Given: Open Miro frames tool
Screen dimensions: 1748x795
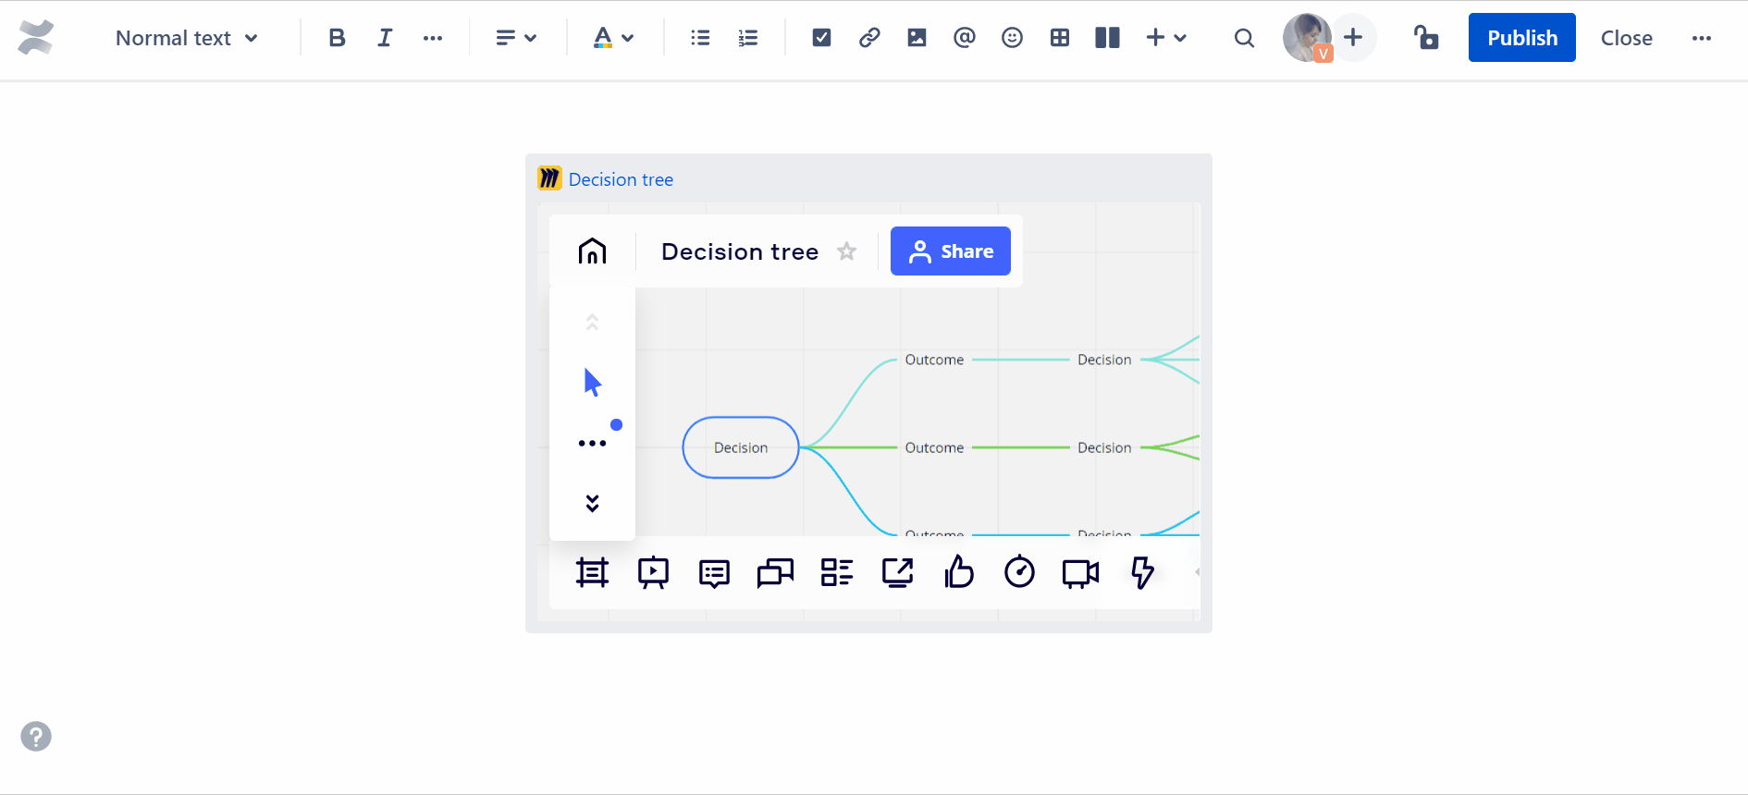Looking at the screenshot, I should pos(592,573).
